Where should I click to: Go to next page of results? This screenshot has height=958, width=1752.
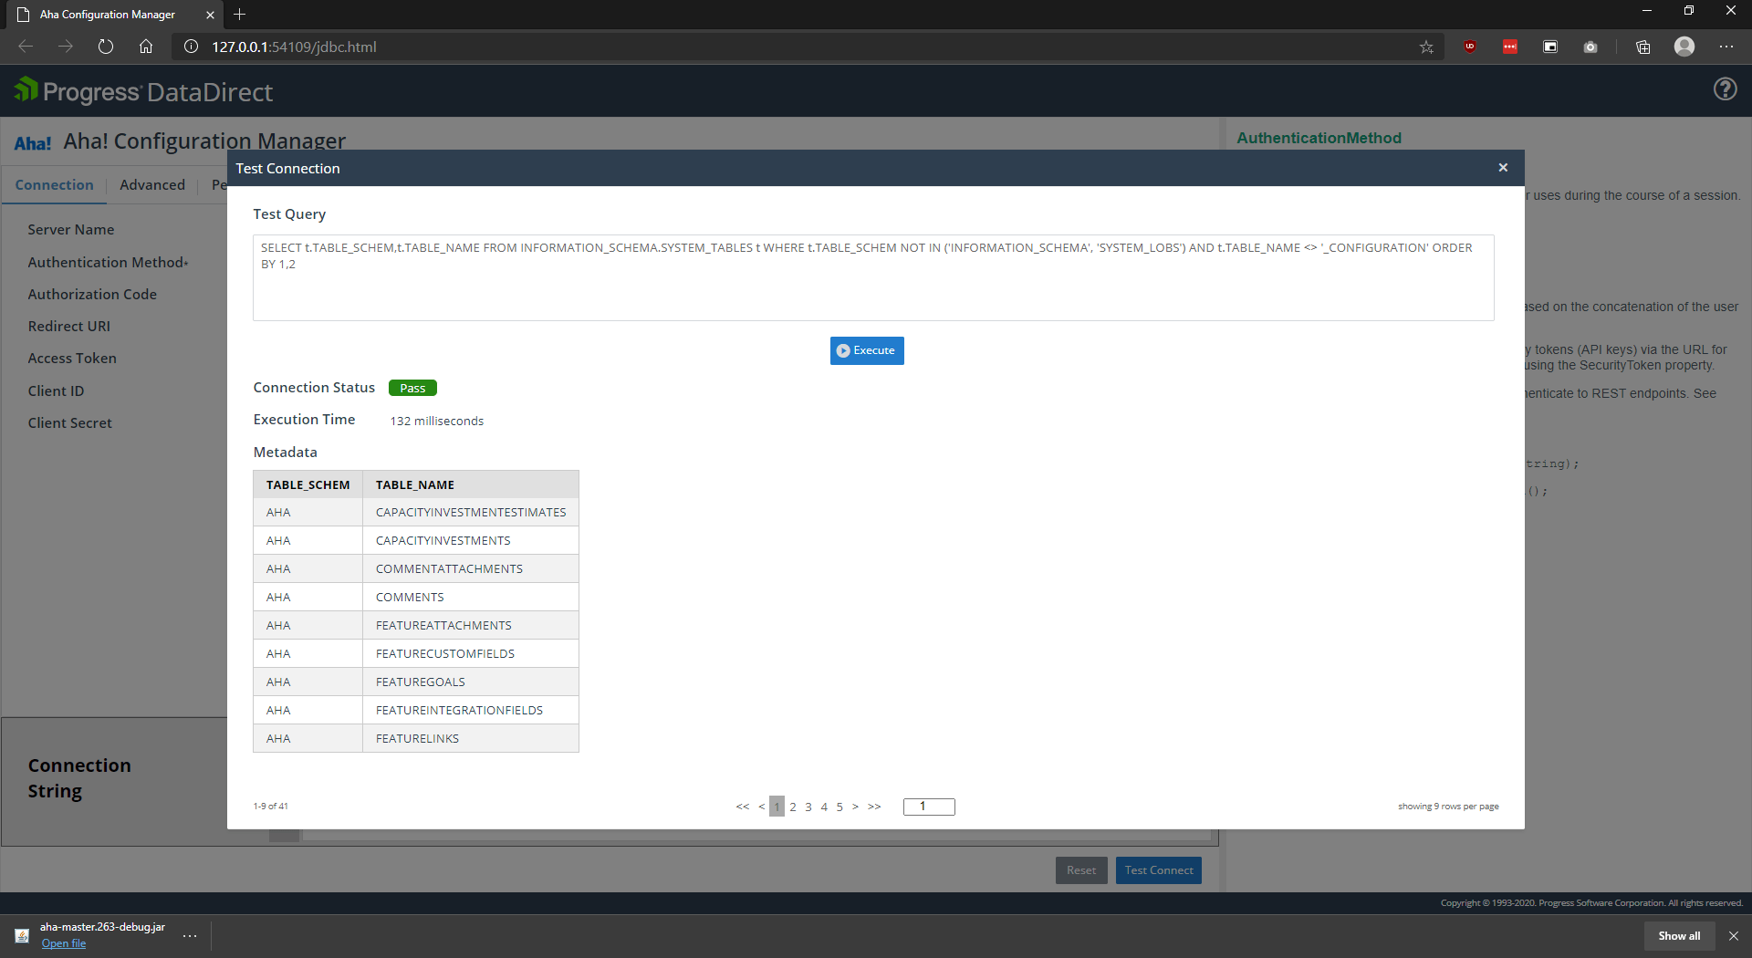(855, 807)
